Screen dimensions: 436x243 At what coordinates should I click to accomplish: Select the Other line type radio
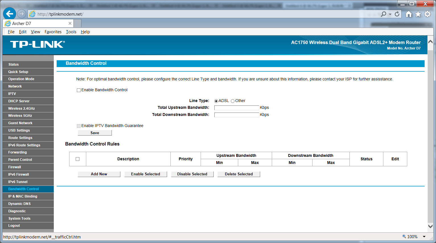233,101
